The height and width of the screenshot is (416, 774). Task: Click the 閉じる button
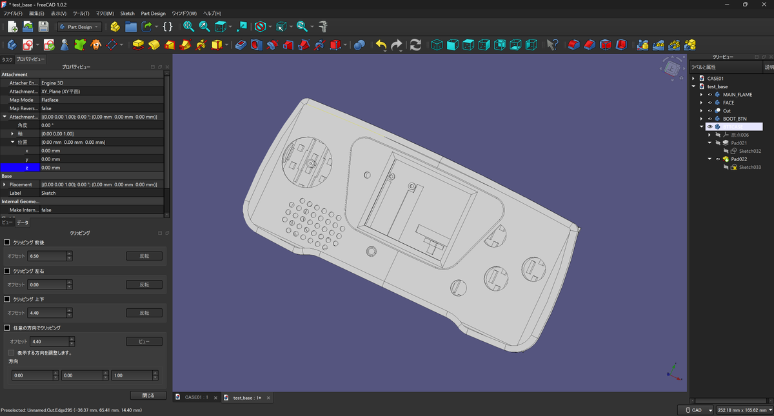pos(148,395)
